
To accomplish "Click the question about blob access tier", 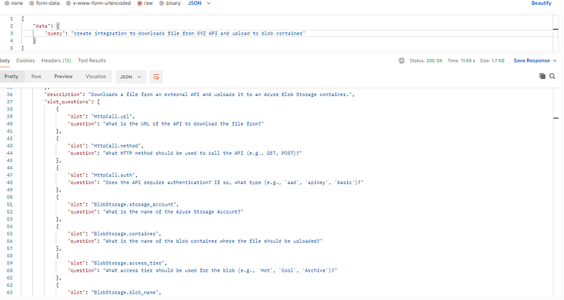I will (220, 270).
